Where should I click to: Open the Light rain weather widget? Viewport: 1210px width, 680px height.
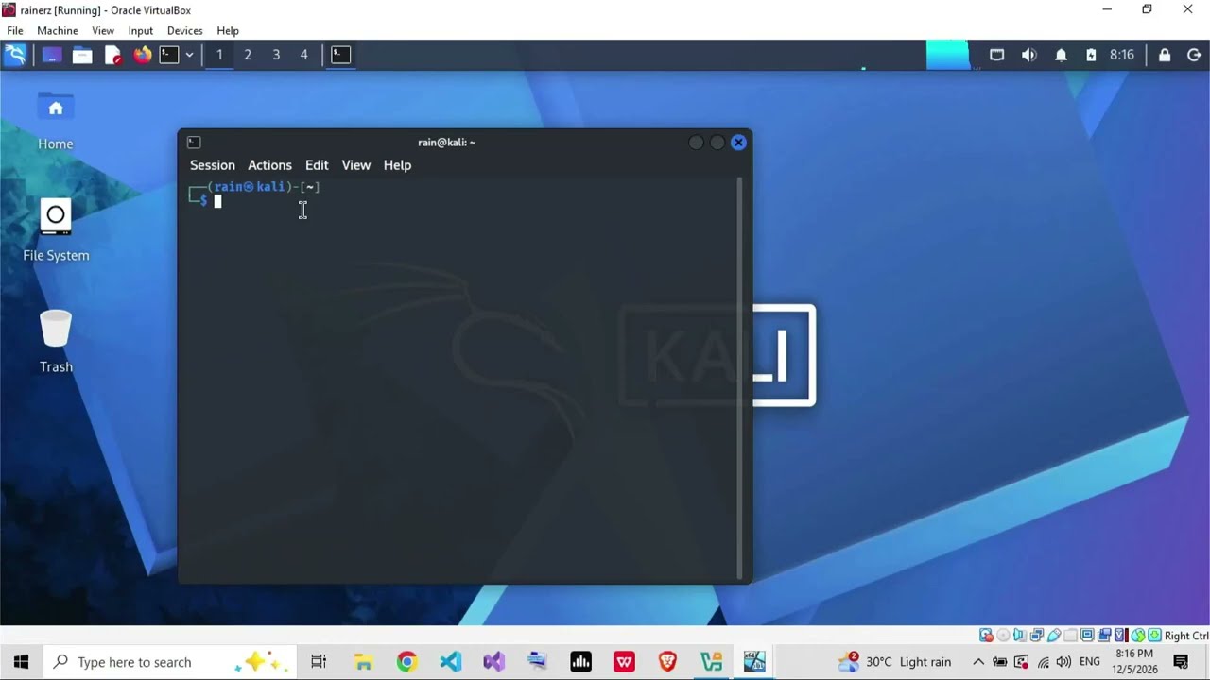tap(894, 662)
